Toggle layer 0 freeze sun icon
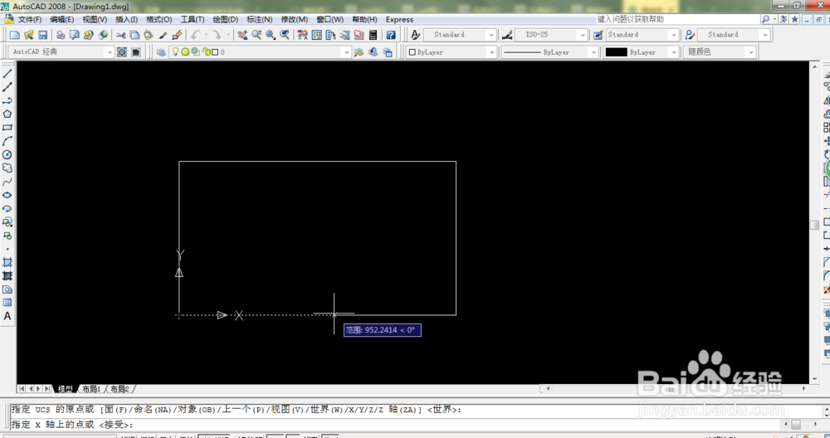Screen dimensions: 830x438 pyautogui.click(x=185, y=51)
